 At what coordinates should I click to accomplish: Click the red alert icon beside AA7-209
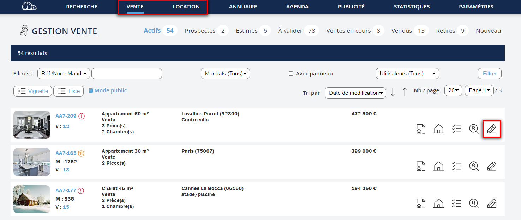[x=82, y=116]
